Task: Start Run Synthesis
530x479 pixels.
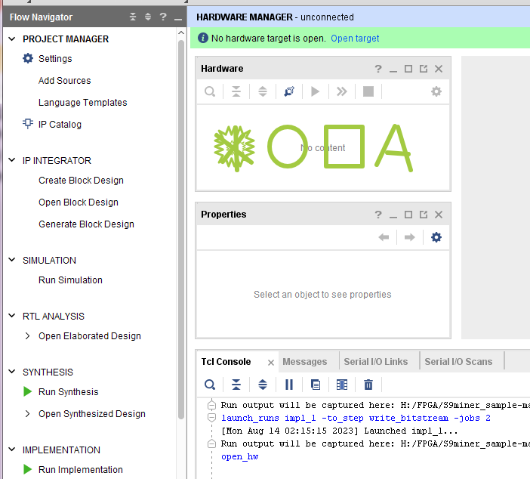Action: point(69,391)
